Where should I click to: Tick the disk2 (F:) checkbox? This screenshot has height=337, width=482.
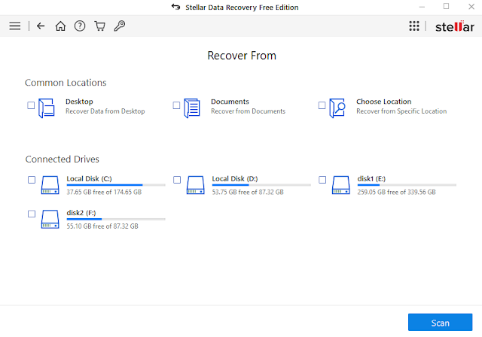pos(32,214)
